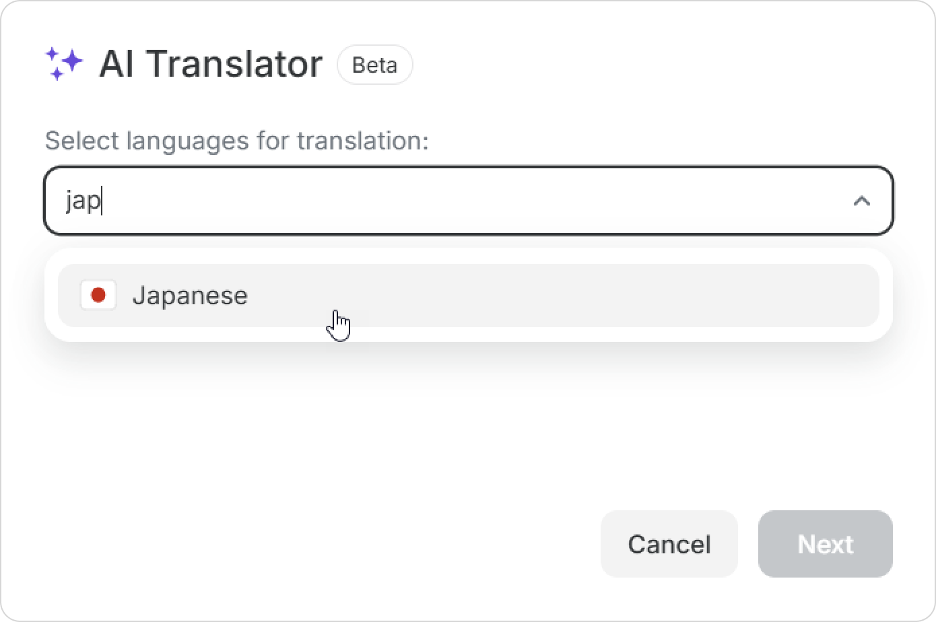Click the "AI Translator" heading

[x=211, y=64]
